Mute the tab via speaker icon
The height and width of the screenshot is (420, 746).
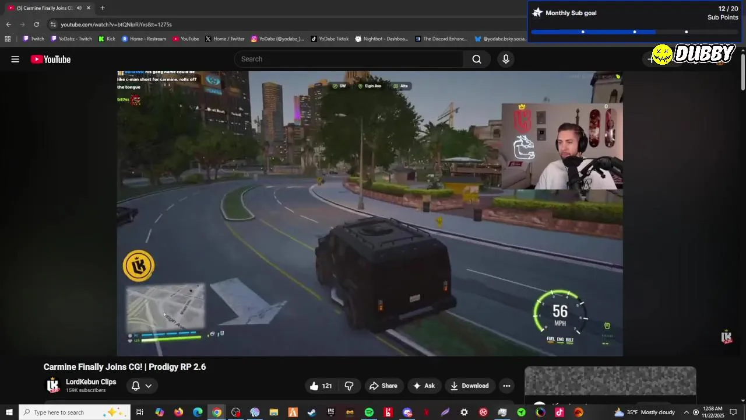pyautogui.click(x=79, y=8)
